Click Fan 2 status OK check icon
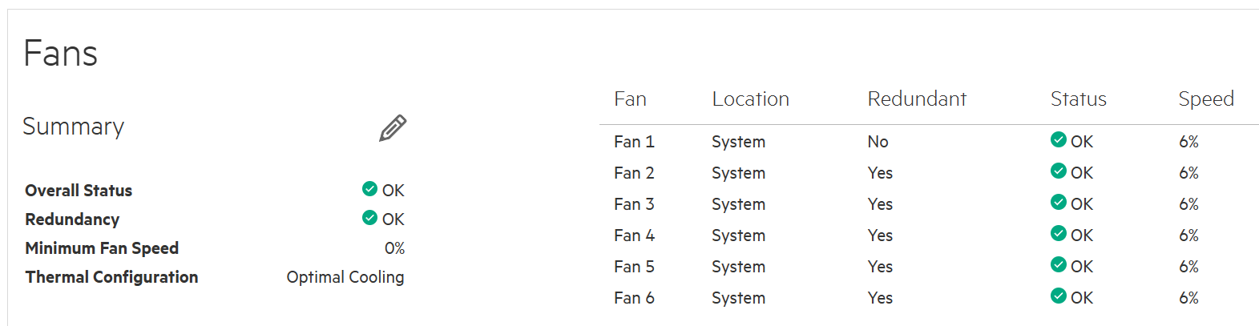The width and height of the screenshot is (1259, 326). click(1059, 171)
